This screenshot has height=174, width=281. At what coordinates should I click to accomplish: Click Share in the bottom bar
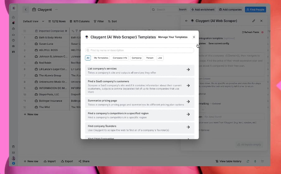[x=84, y=161]
